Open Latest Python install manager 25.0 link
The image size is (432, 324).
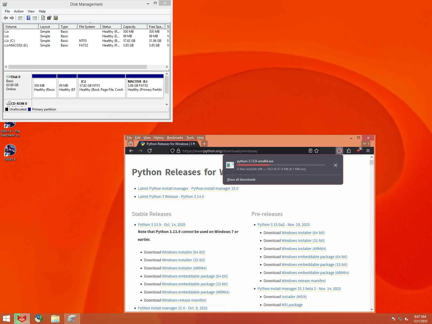188,188
